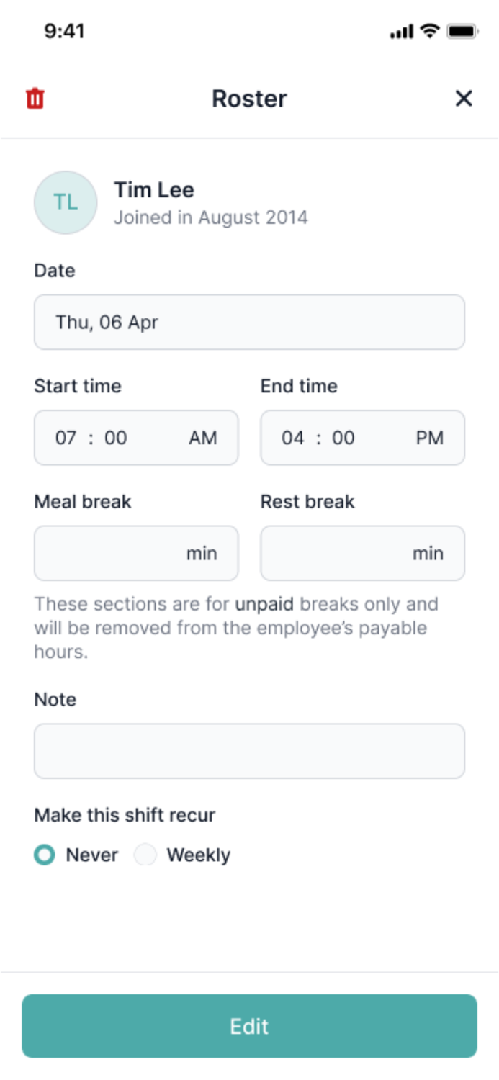The height and width of the screenshot is (1080, 499).
Task: Delete this roster shift using trash icon
Action: click(x=35, y=99)
